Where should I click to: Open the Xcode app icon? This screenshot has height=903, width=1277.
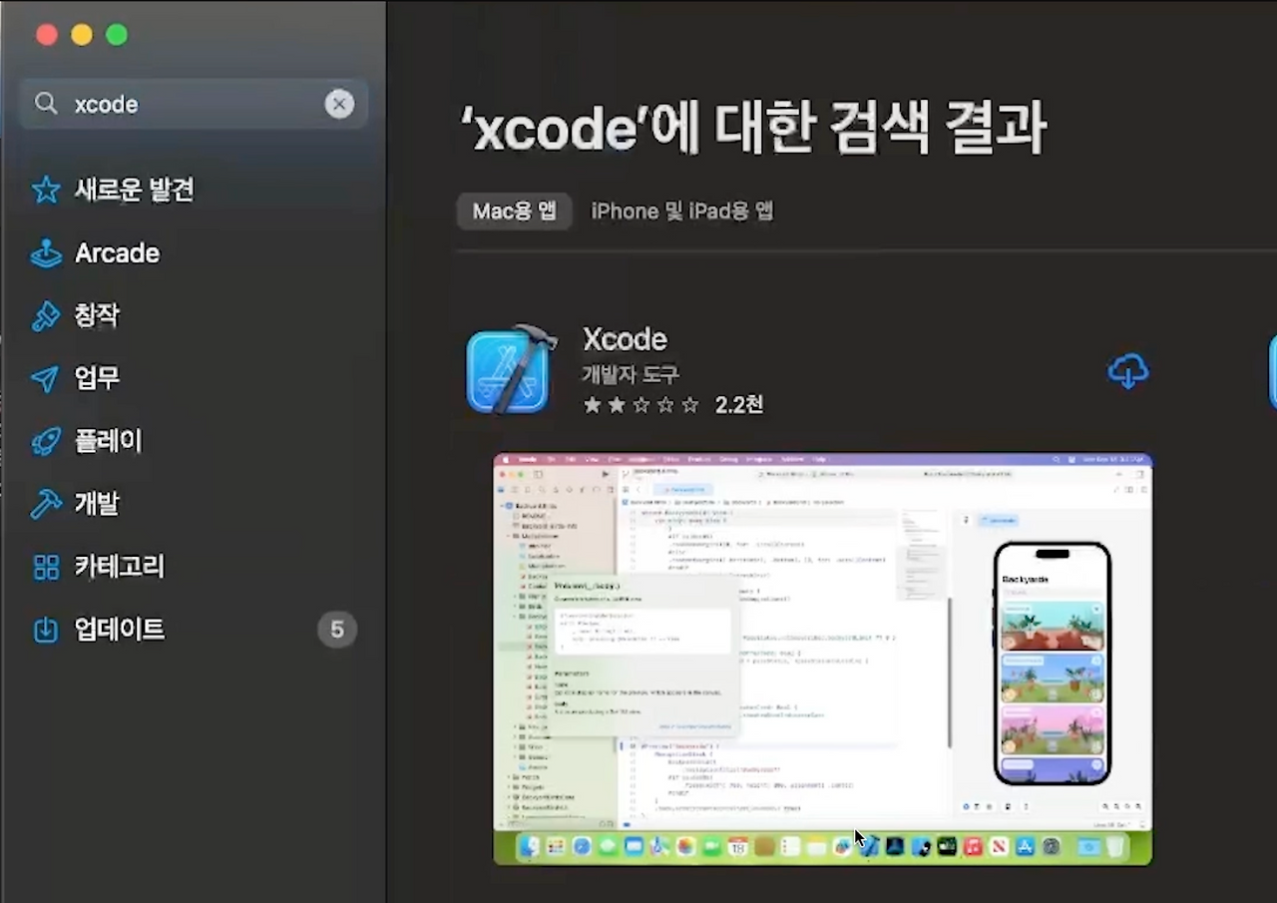[x=511, y=369]
